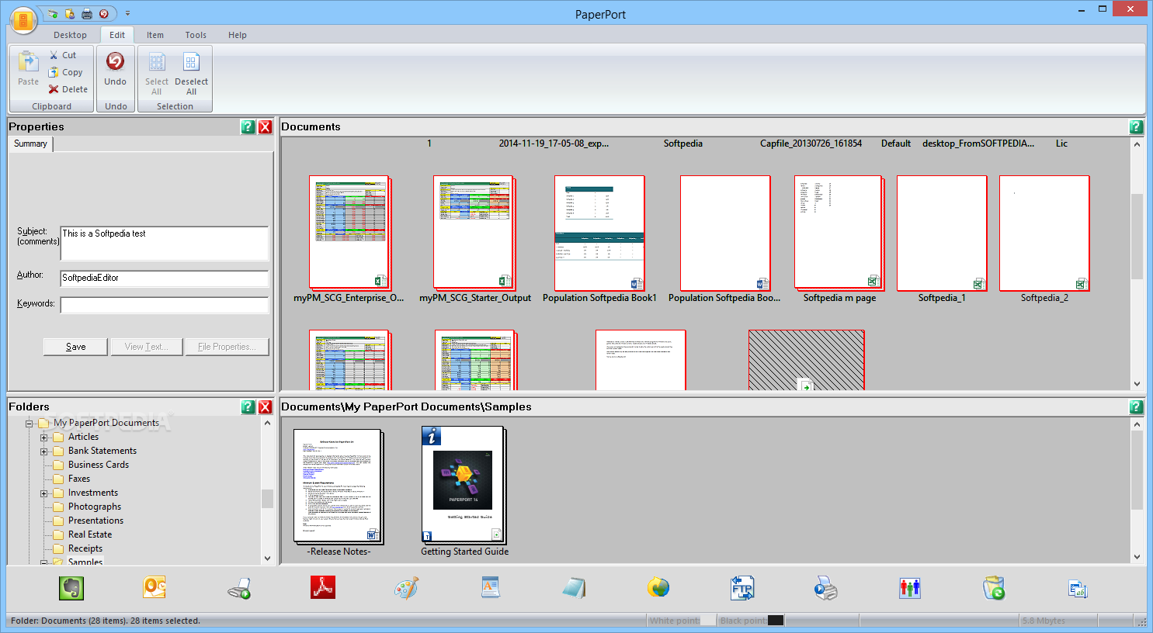Expand the Investments folder node

(44, 493)
